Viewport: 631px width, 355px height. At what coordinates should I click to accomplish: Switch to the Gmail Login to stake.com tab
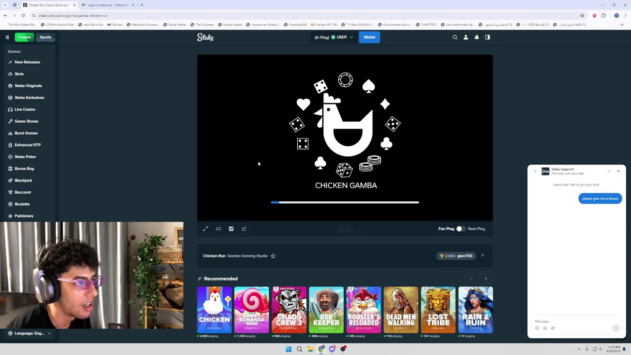[108, 5]
